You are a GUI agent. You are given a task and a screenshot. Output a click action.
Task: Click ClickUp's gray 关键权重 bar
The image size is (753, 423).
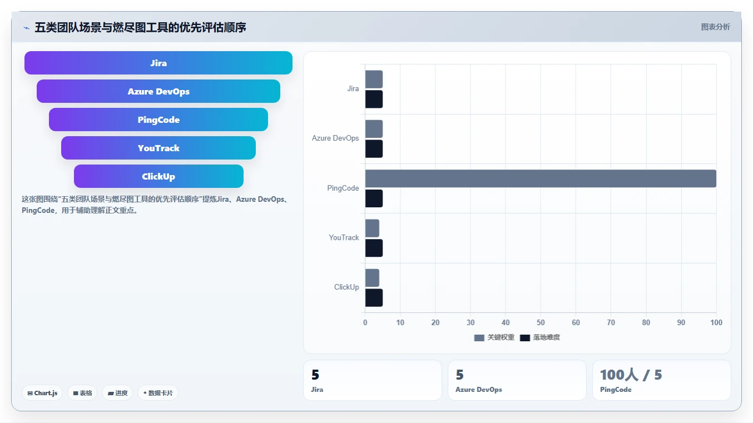[372, 278]
